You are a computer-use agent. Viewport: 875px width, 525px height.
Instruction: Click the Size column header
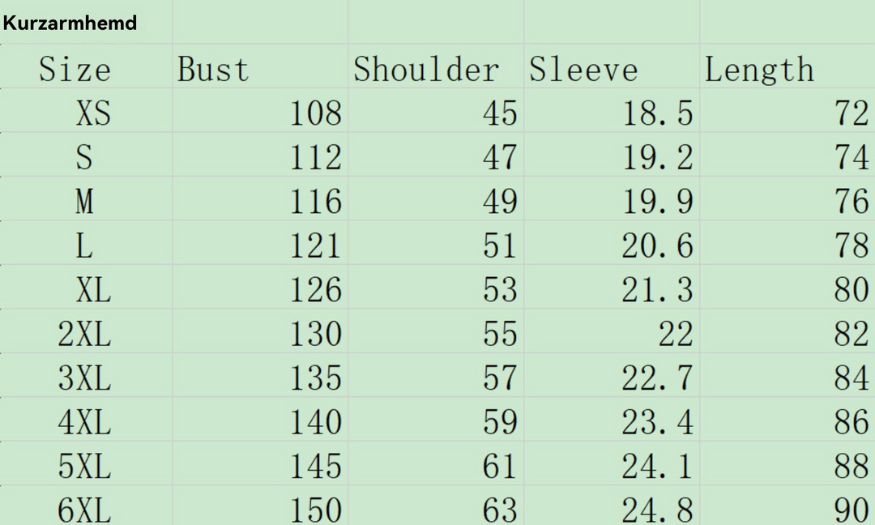(86, 66)
